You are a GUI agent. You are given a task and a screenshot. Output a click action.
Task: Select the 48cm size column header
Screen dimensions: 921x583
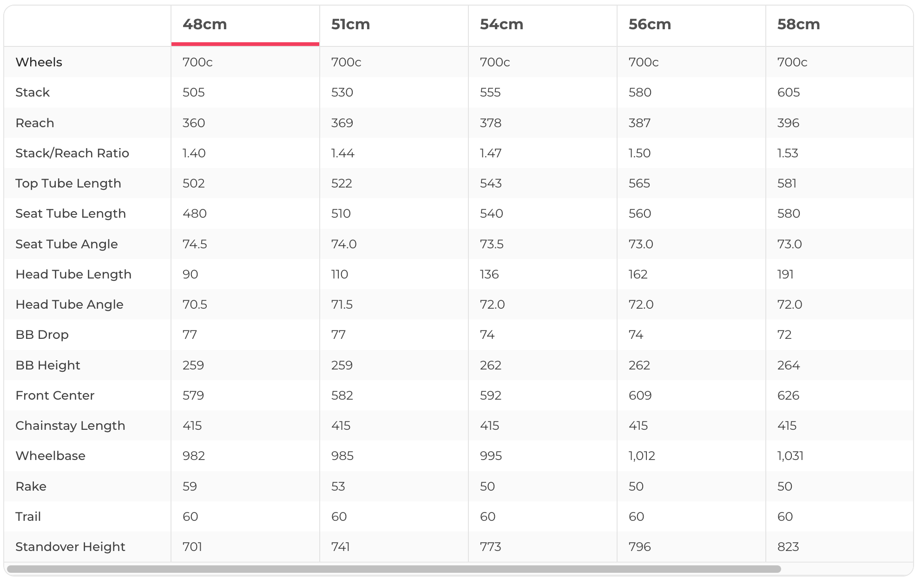click(205, 24)
